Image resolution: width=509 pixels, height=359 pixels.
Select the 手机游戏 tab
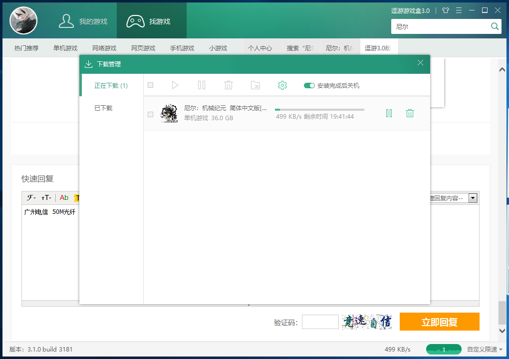pos(182,48)
